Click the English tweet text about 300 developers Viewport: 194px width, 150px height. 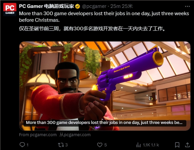tap(104, 17)
